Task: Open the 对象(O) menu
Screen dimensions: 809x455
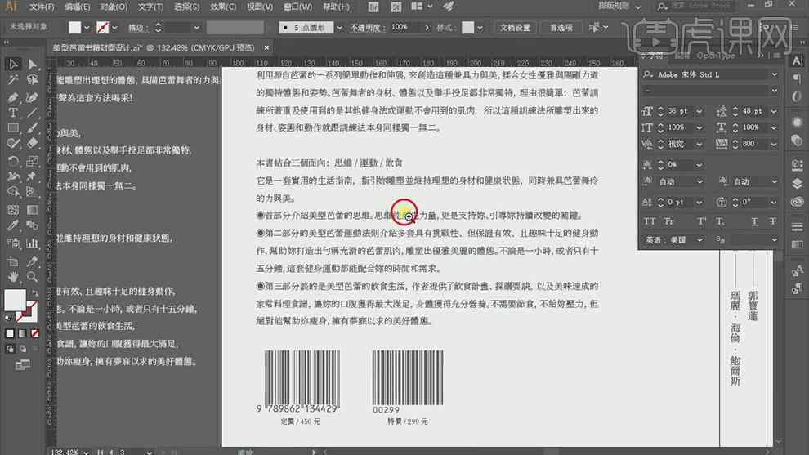Action: (x=114, y=7)
